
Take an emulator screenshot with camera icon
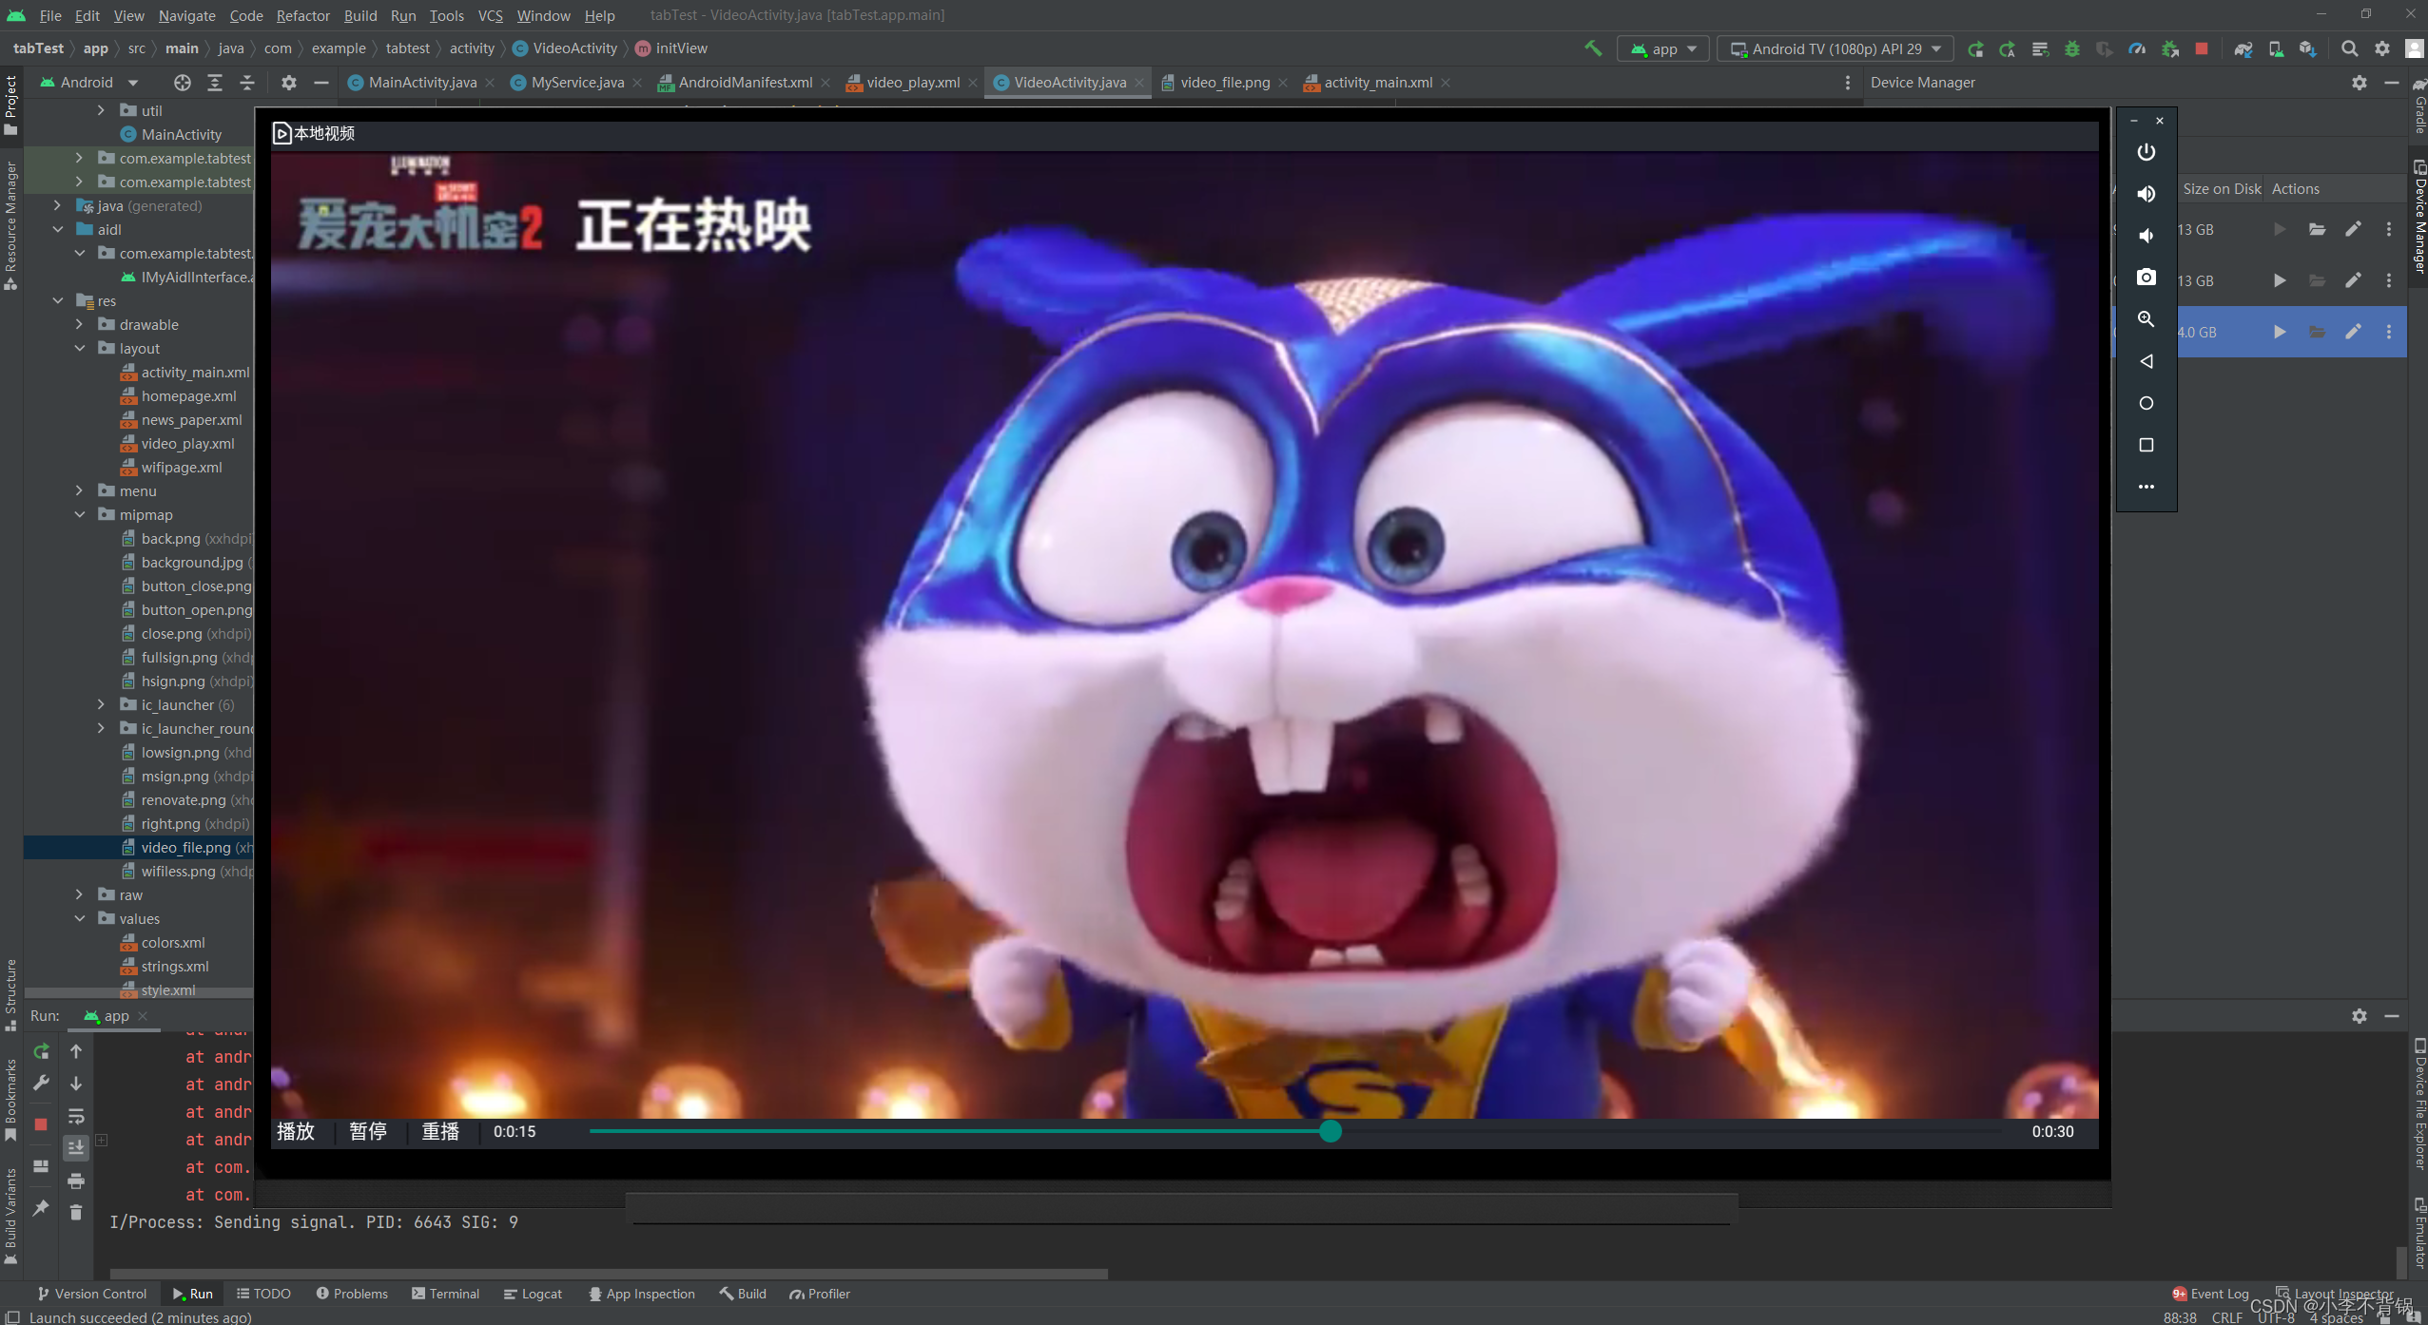2146,278
